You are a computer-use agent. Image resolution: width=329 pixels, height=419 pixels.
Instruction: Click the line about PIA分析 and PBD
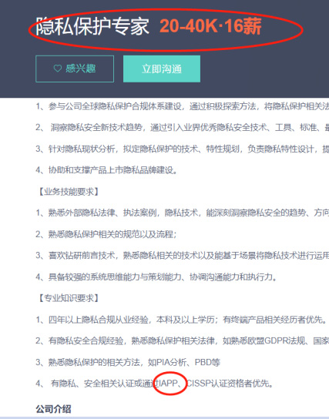pos(128,362)
